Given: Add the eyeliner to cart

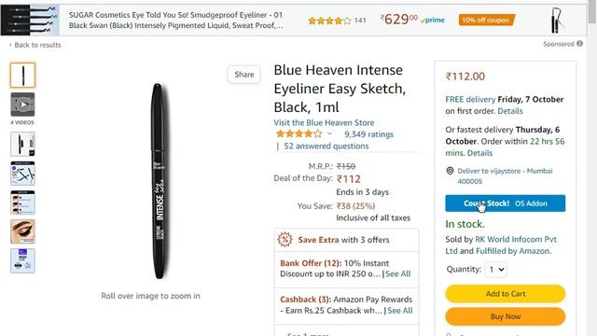Looking at the screenshot, I should point(506,294).
